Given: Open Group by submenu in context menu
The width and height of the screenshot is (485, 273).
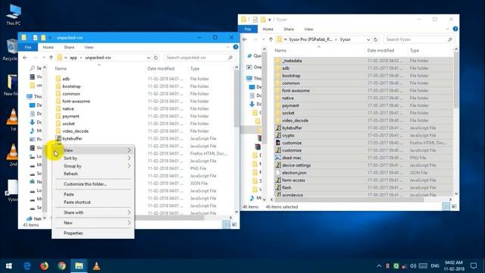Looking at the screenshot, I should (x=93, y=166).
